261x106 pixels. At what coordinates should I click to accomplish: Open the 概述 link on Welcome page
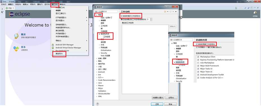coord(23,34)
